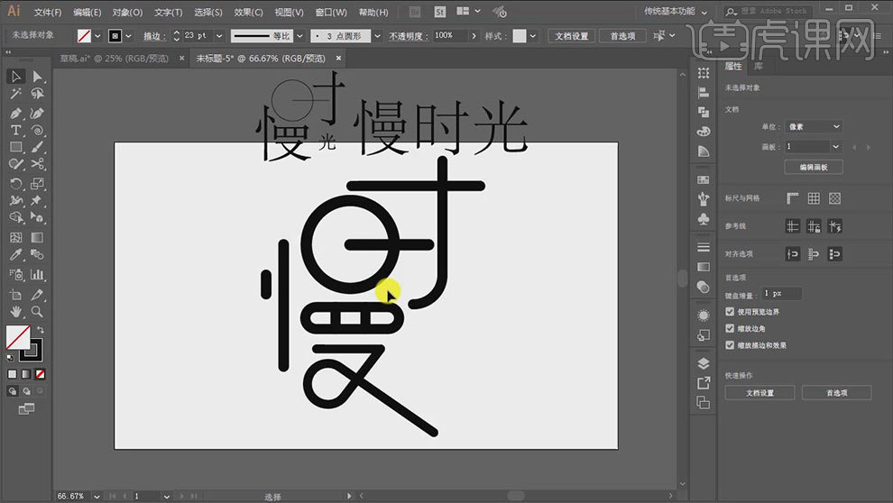Show transparency grid icon
This screenshot has height=503, width=893.
pyautogui.click(x=834, y=198)
